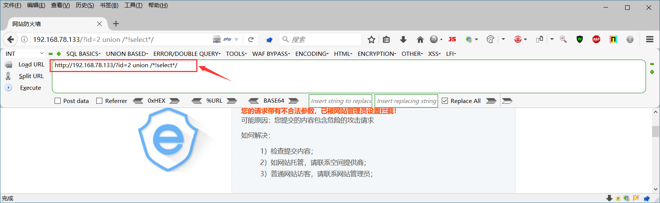Open the green W shield extension
This screenshot has height=203, width=660.
(580, 39)
